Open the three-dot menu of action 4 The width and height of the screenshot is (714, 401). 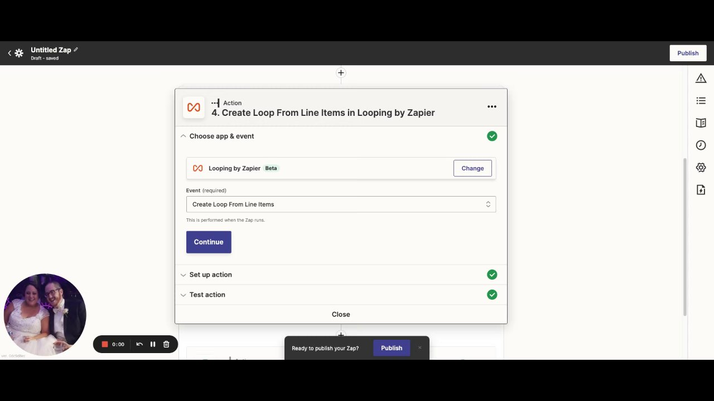point(491,106)
